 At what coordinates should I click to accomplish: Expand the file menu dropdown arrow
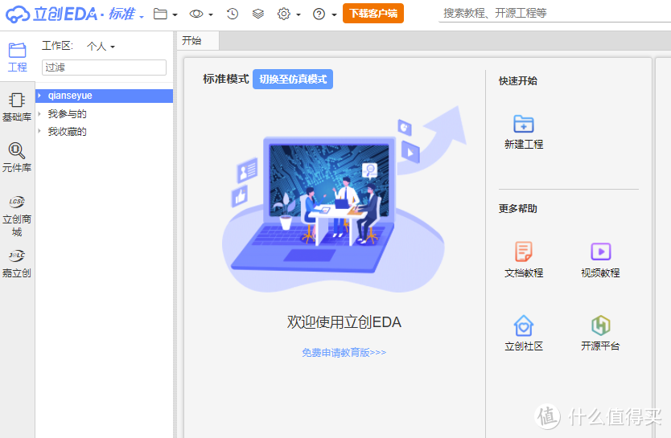tap(175, 14)
